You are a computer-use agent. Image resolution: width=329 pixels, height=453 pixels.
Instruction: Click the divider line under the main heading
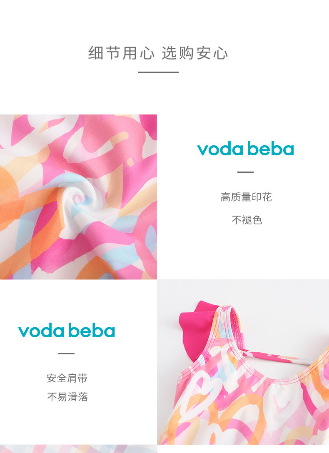coord(158,72)
